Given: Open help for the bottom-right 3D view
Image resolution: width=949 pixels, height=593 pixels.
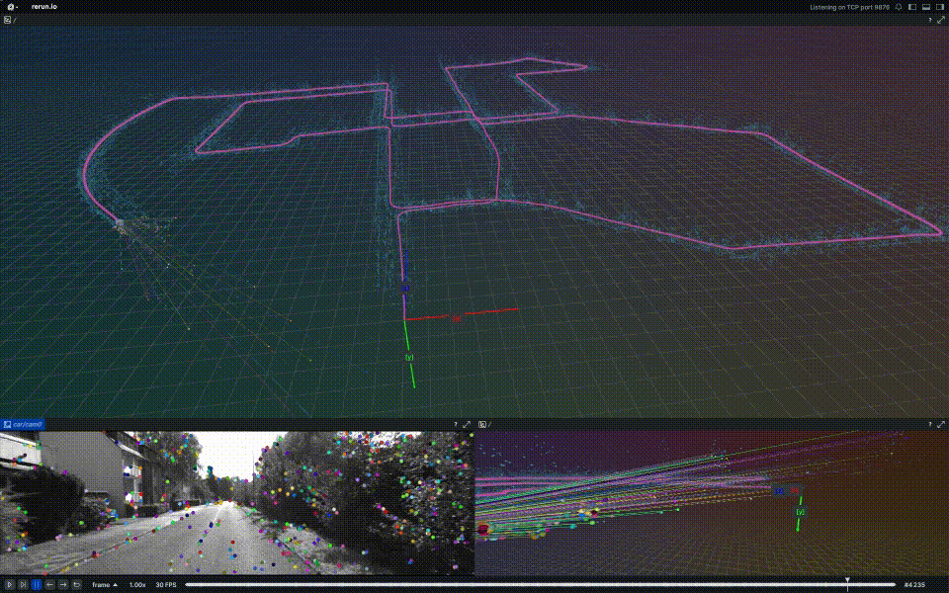Looking at the screenshot, I should tap(930, 425).
